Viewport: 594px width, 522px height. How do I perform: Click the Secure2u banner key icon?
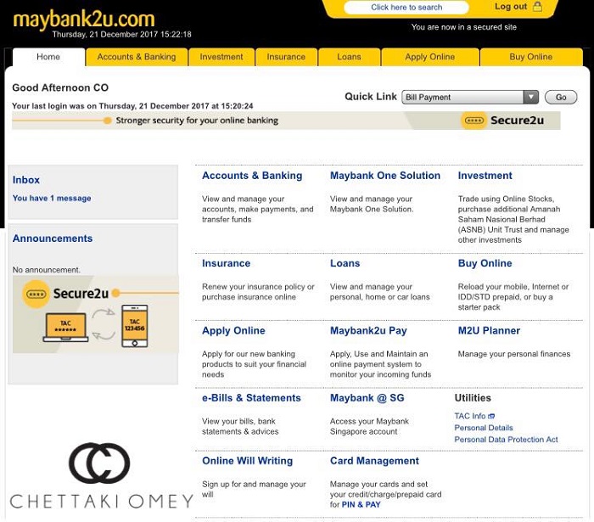(474, 121)
